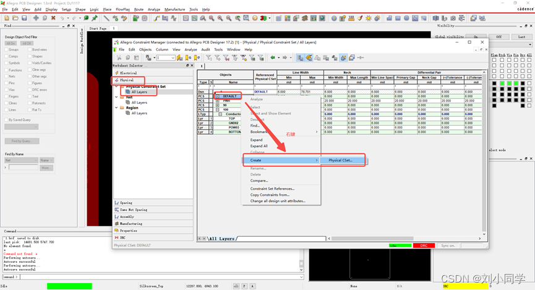Click the DRC worksheet section icon
This screenshot has width=535, height=290.
point(116,237)
